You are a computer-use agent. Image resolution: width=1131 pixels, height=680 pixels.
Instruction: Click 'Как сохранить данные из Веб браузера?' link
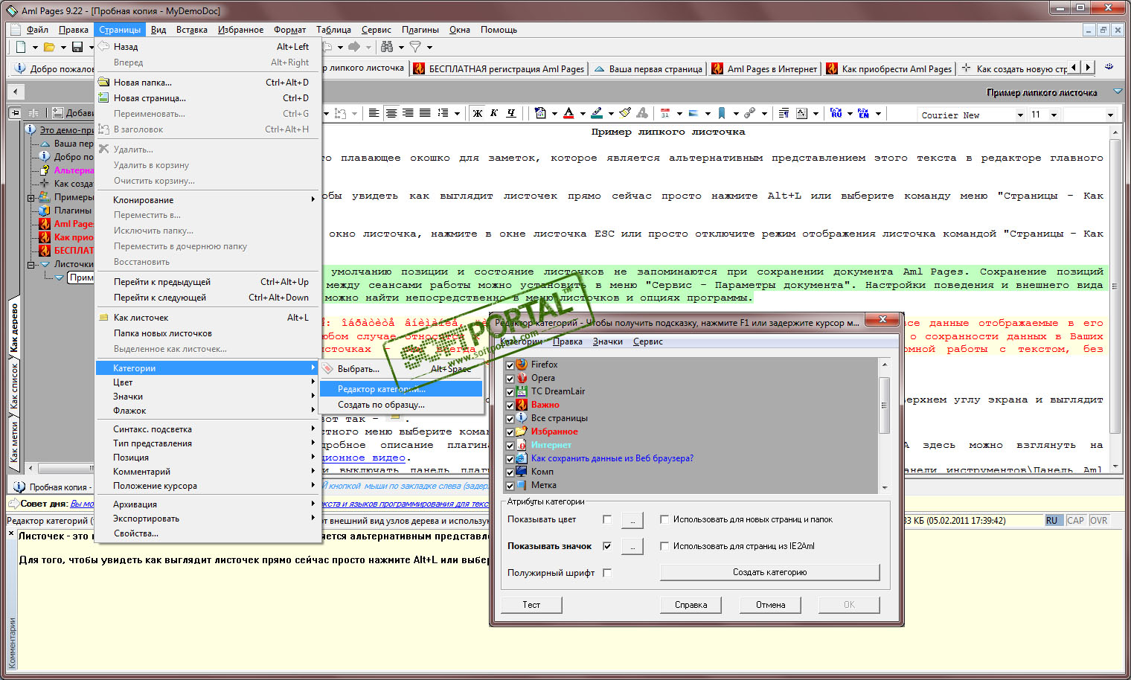[612, 458]
